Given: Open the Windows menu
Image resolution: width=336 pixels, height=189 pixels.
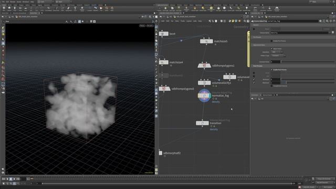Looking at the screenshot, I should pos(26,2).
